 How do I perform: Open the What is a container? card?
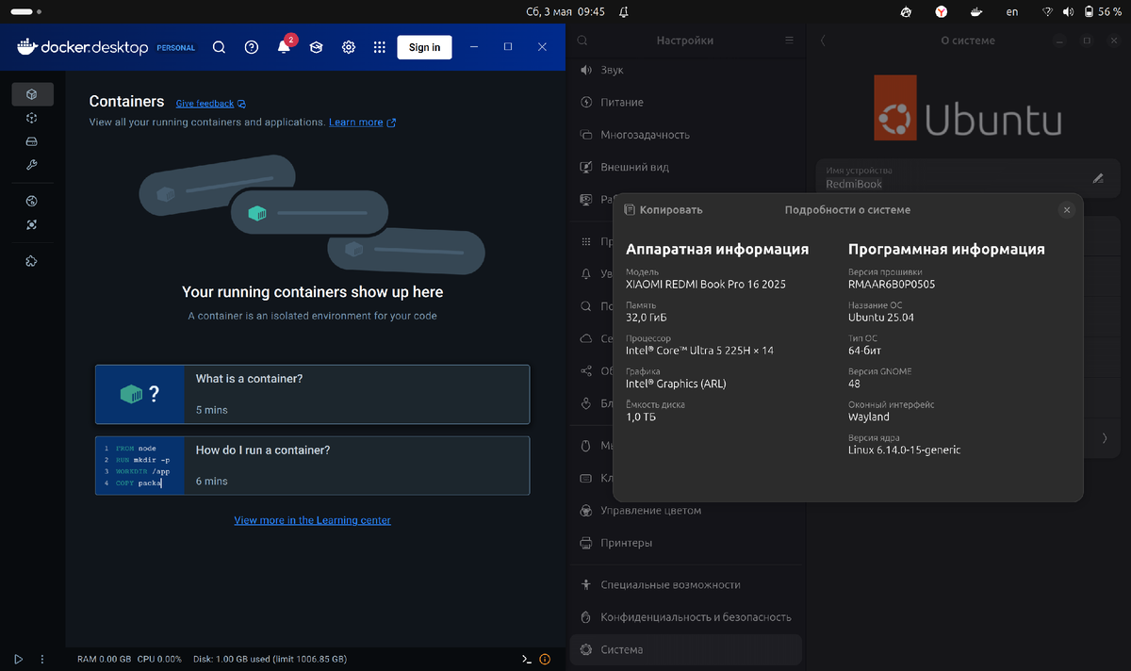click(x=312, y=394)
